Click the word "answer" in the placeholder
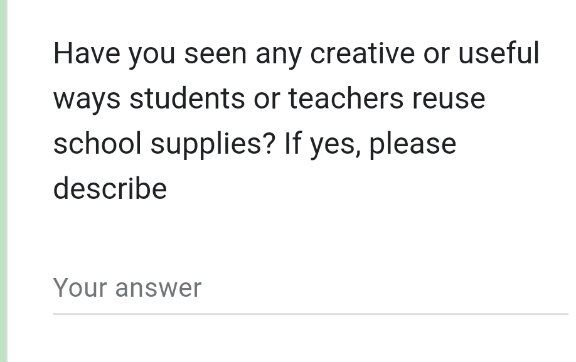 tap(158, 288)
